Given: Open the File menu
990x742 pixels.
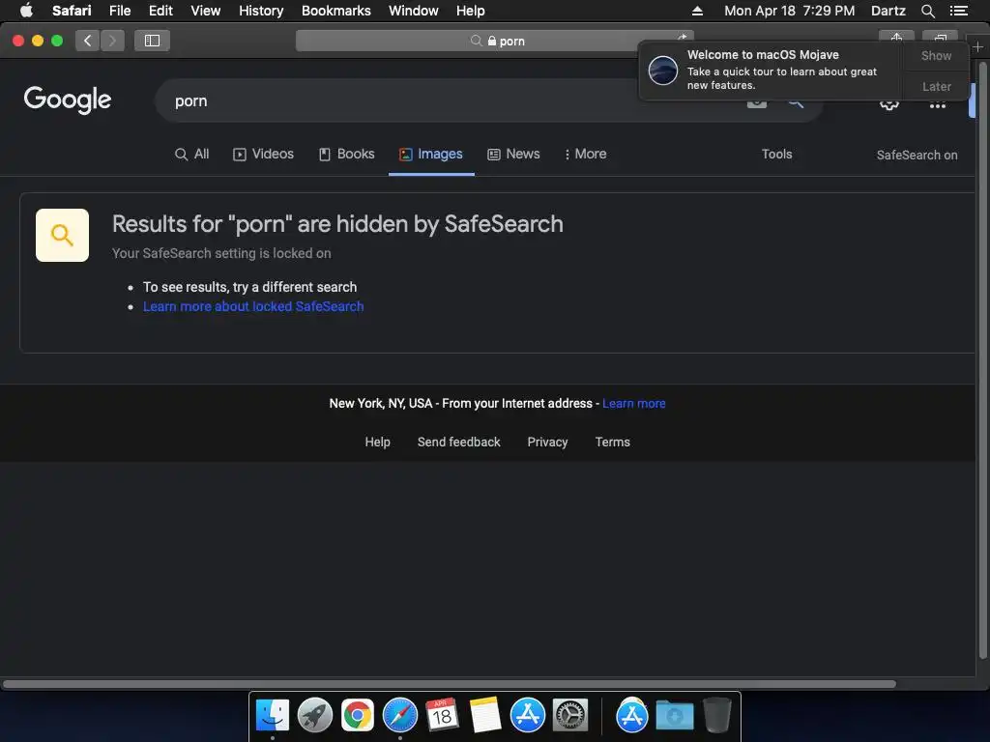Looking at the screenshot, I should click(x=119, y=11).
